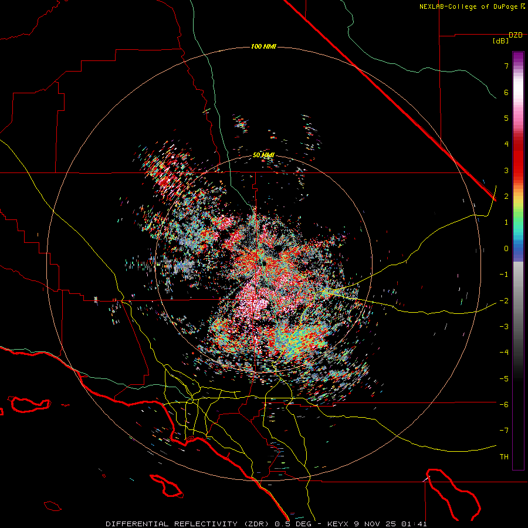Screen dimensions: 528x528
Task: Click the -1 value on color scale
Action: click(504, 275)
